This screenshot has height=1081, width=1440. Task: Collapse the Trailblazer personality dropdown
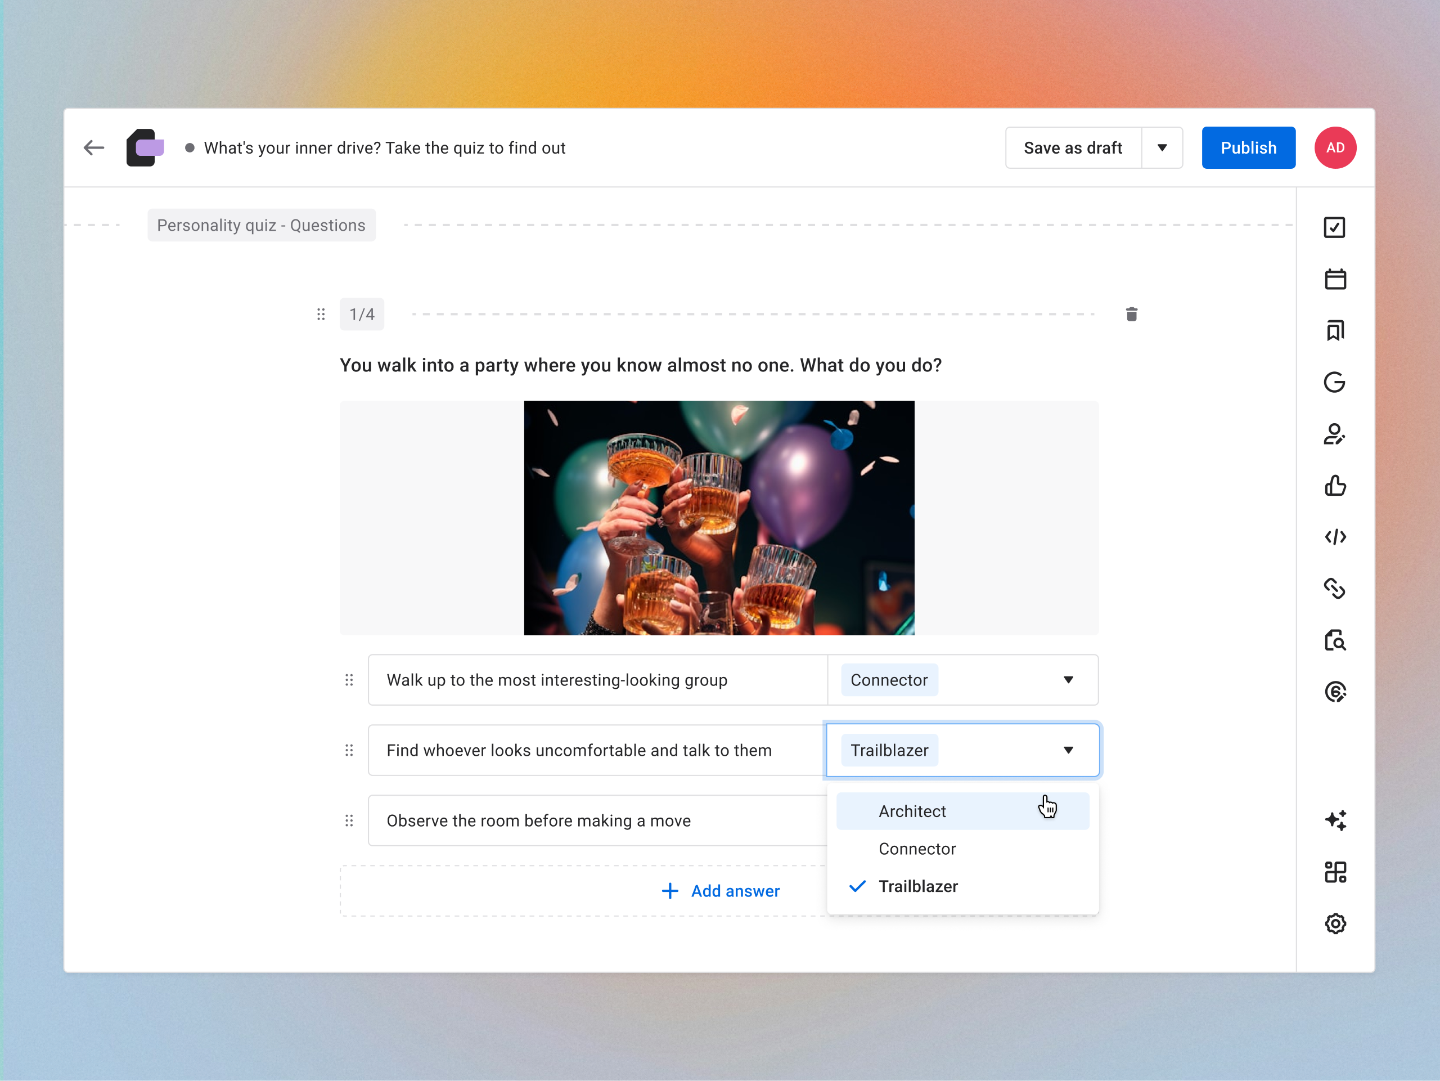pyautogui.click(x=1068, y=750)
